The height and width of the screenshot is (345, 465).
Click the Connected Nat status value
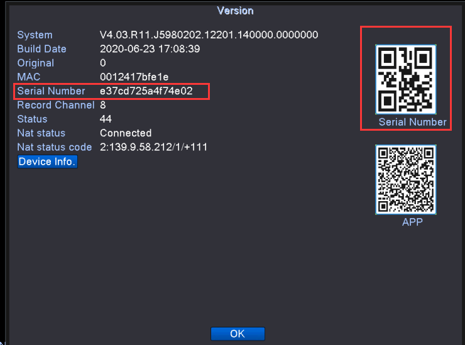click(126, 133)
